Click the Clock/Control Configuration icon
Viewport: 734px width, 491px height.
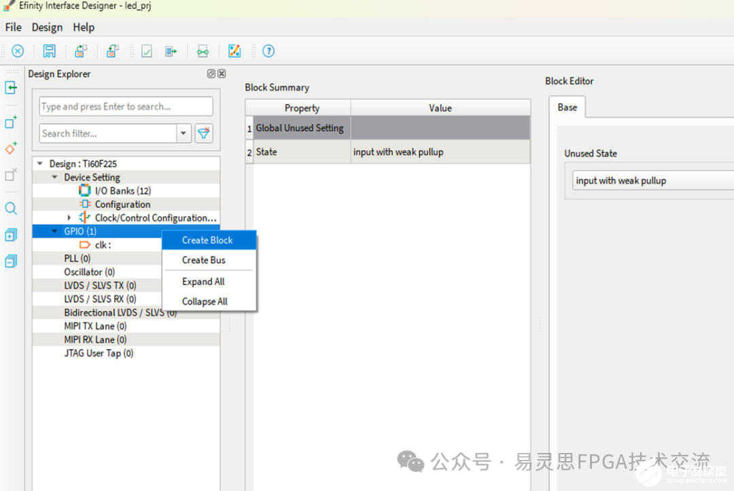click(x=85, y=217)
